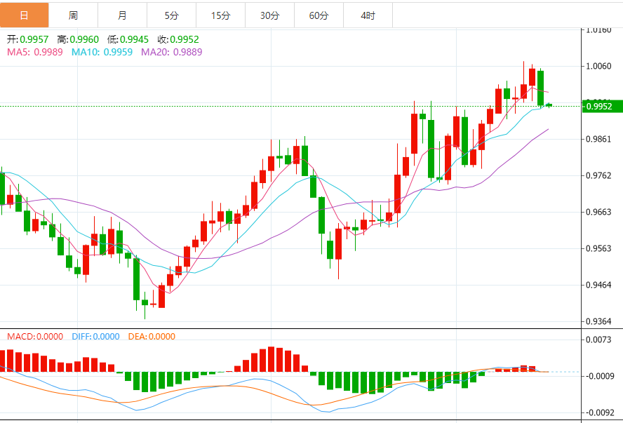623x423 pixels.
Task: Open the 60分 timeframe tab
Action: [x=319, y=15]
